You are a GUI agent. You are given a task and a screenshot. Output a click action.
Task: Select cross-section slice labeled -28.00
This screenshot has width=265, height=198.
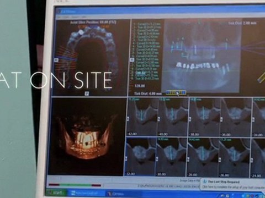coord(203,158)
